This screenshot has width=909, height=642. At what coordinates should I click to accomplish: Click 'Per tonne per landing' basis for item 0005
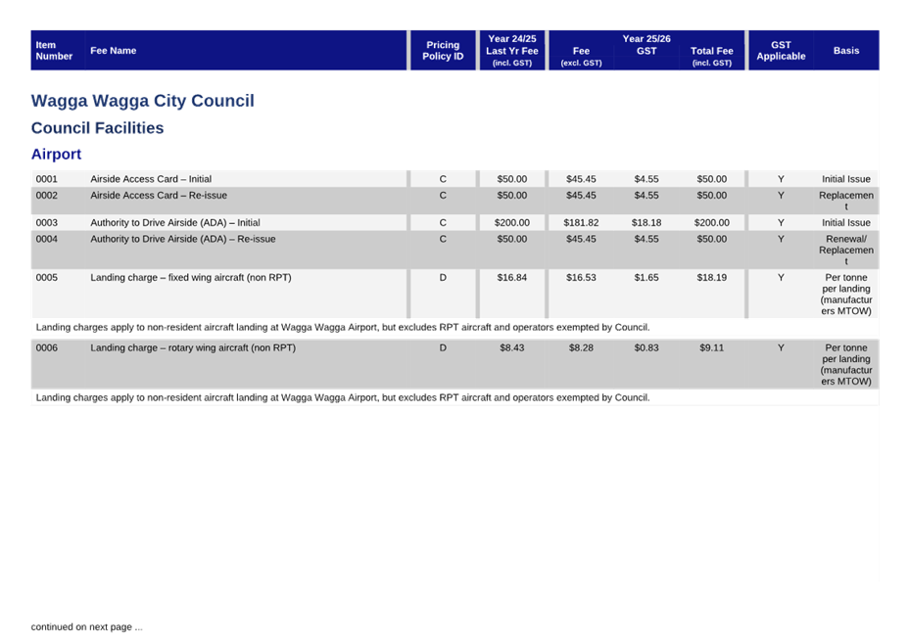pos(846,295)
